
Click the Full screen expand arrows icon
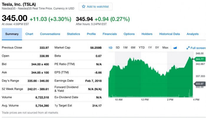188,48
